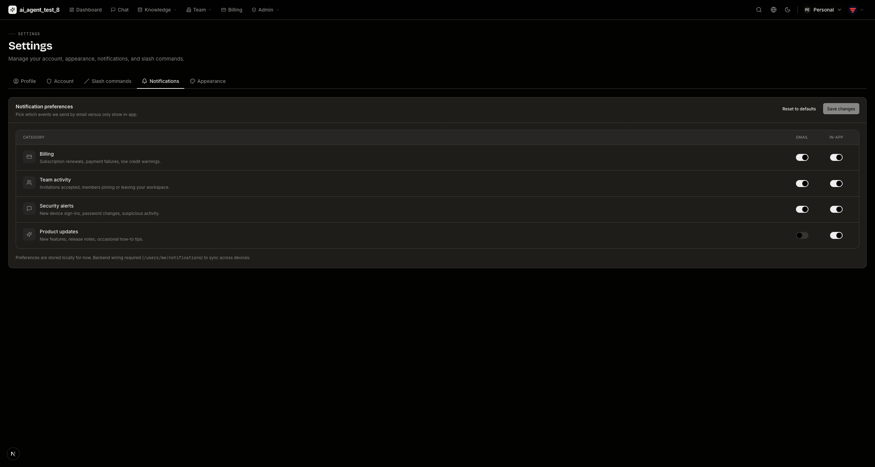This screenshot has width=875, height=467.
Task: Switch to the Account tab
Action: pos(60,81)
